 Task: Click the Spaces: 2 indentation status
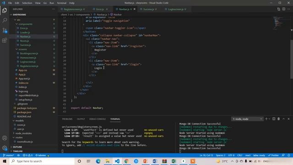[x=221, y=155]
